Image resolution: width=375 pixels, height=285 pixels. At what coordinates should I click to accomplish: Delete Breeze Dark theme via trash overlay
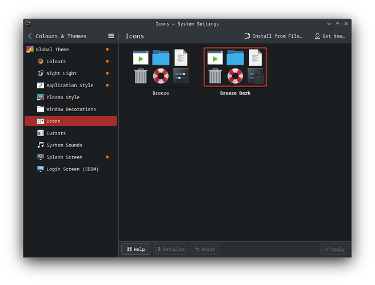pyautogui.click(x=258, y=79)
